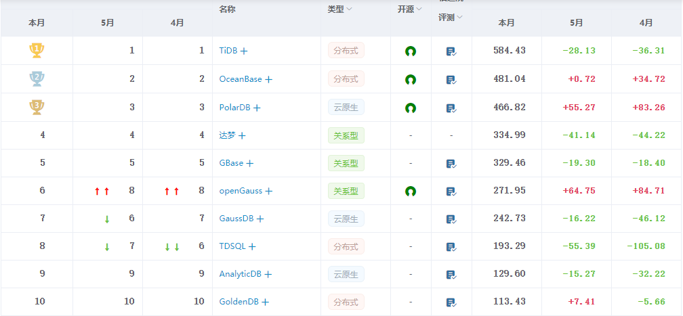683x316 pixels.
Task: Open the OceanBase database link
Action: click(241, 79)
